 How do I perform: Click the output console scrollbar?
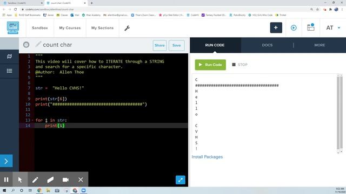[x=338, y=113]
